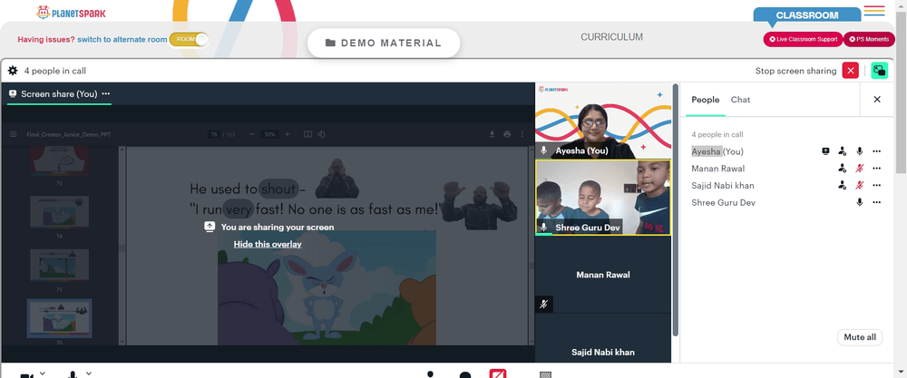Toggle the alternate ROOM switch
The width and height of the screenshot is (907, 378).
pyautogui.click(x=190, y=39)
